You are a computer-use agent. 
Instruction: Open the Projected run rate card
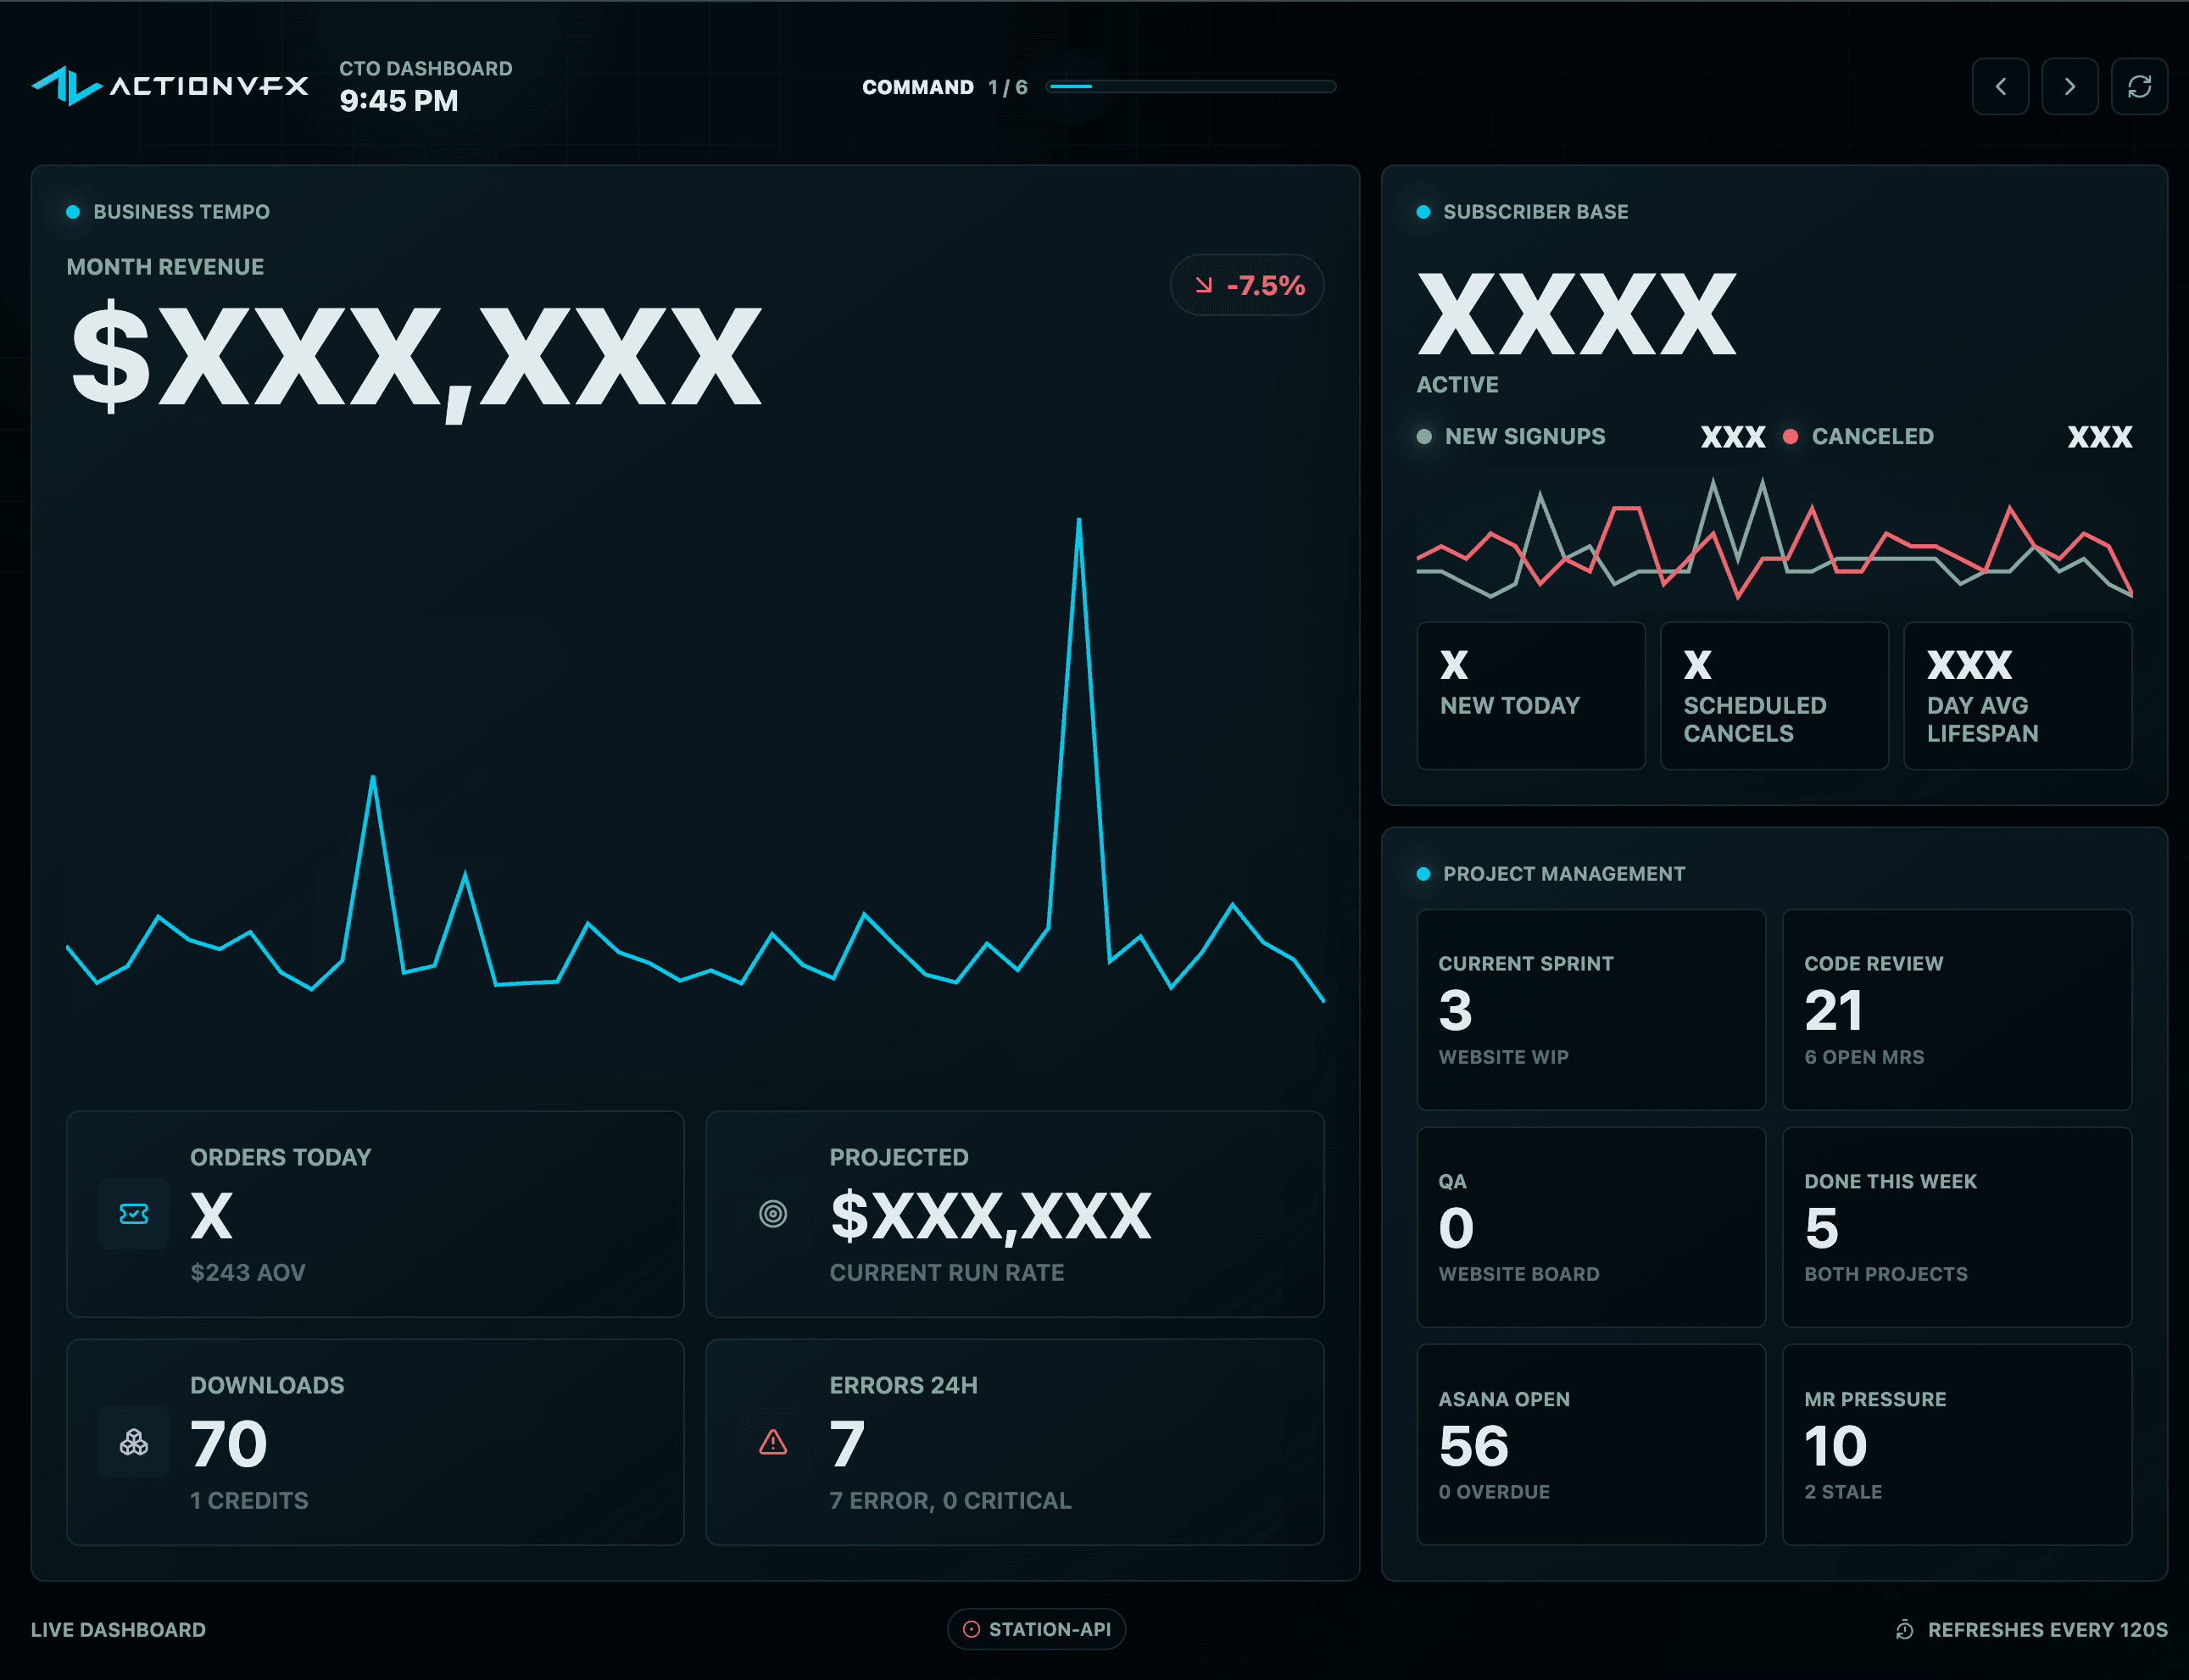point(1015,1214)
